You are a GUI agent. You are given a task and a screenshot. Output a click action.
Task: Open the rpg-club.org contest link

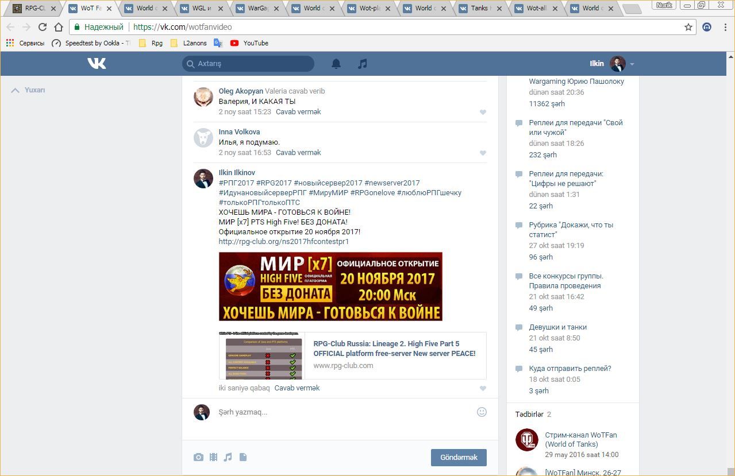[283, 242]
